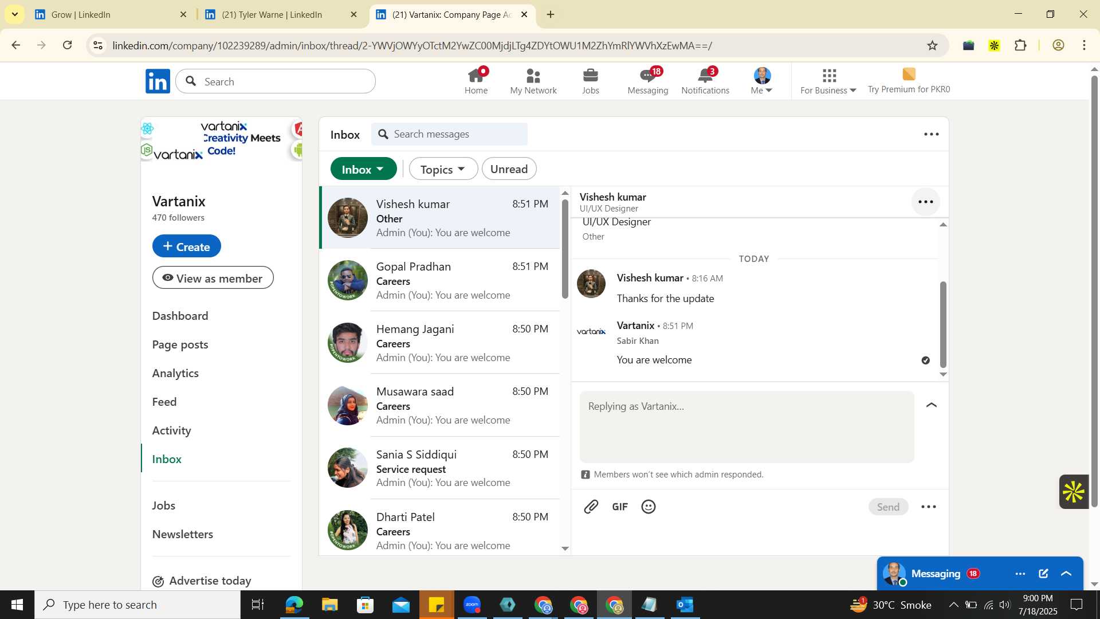Reload the page

click(x=68, y=45)
